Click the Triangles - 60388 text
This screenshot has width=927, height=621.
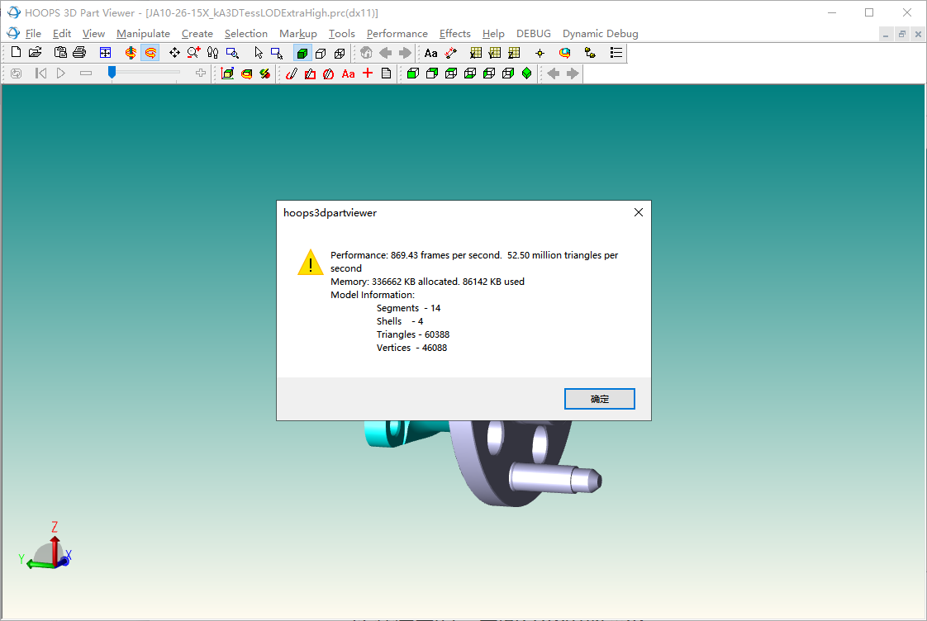[412, 334]
